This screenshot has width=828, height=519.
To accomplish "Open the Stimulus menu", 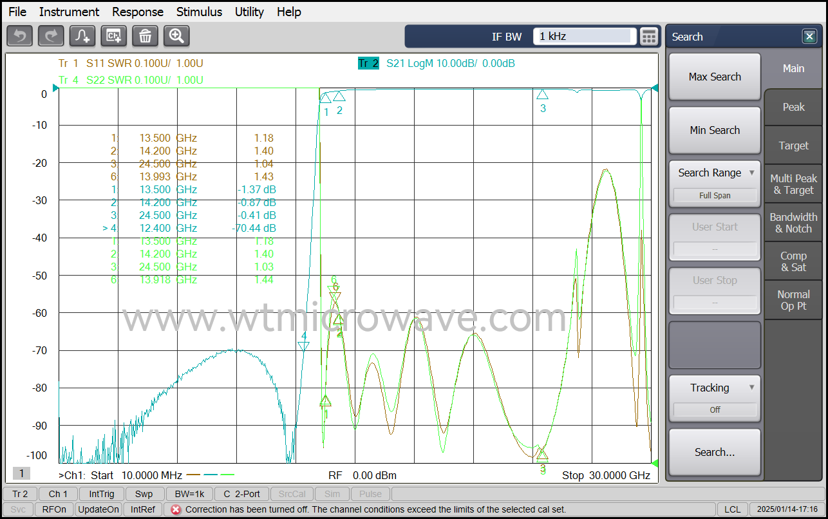I will coord(199,12).
